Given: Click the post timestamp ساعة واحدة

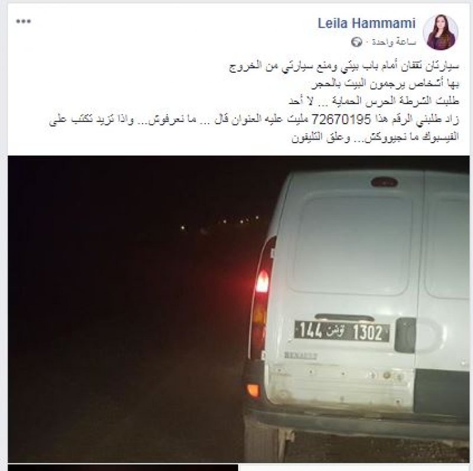Looking at the screenshot, I should tap(394, 42).
